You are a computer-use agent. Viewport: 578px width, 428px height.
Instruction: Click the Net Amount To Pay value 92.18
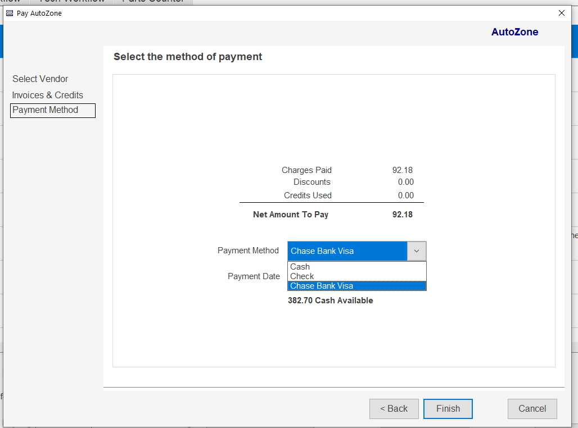[402, 215]
